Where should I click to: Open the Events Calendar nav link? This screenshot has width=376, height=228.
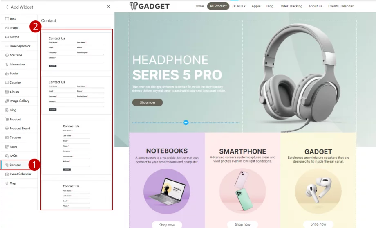(x=341, y=6)
